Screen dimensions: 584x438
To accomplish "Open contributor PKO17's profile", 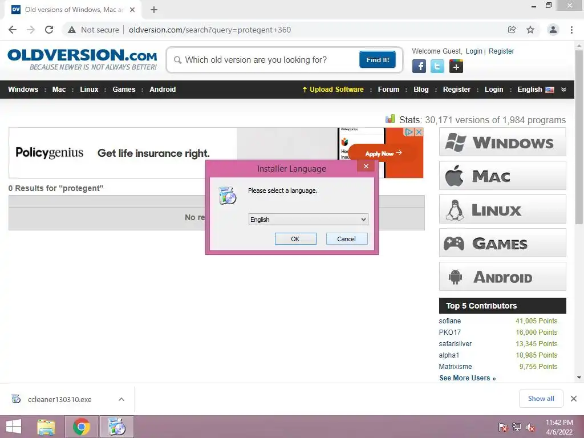I will 449,332.
